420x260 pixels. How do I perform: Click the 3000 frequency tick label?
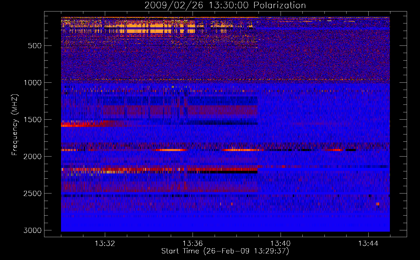[32, 230]
